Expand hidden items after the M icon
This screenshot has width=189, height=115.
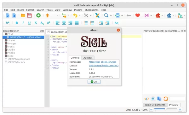(151, 15)
